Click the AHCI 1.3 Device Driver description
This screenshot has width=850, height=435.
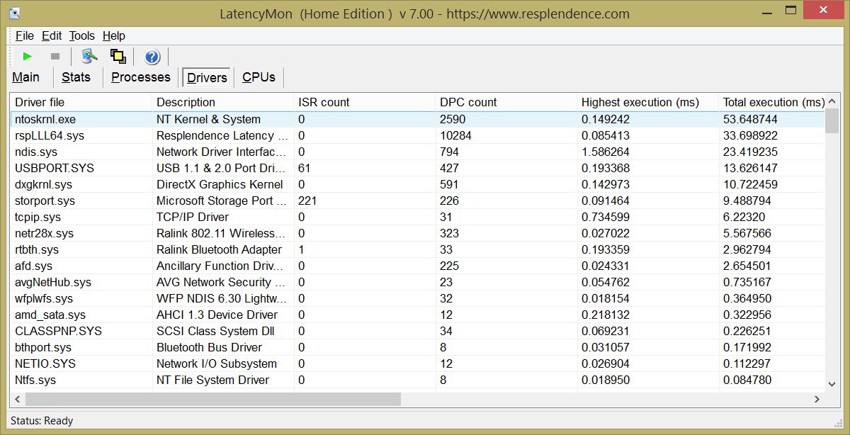tap(217, 315)
